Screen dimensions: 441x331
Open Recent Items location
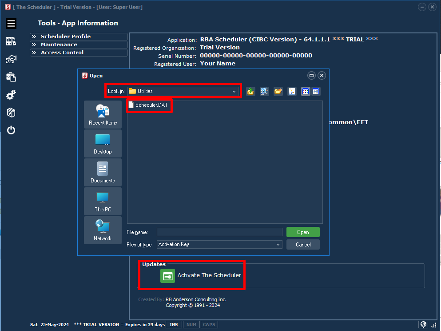[x=103, y=115]
